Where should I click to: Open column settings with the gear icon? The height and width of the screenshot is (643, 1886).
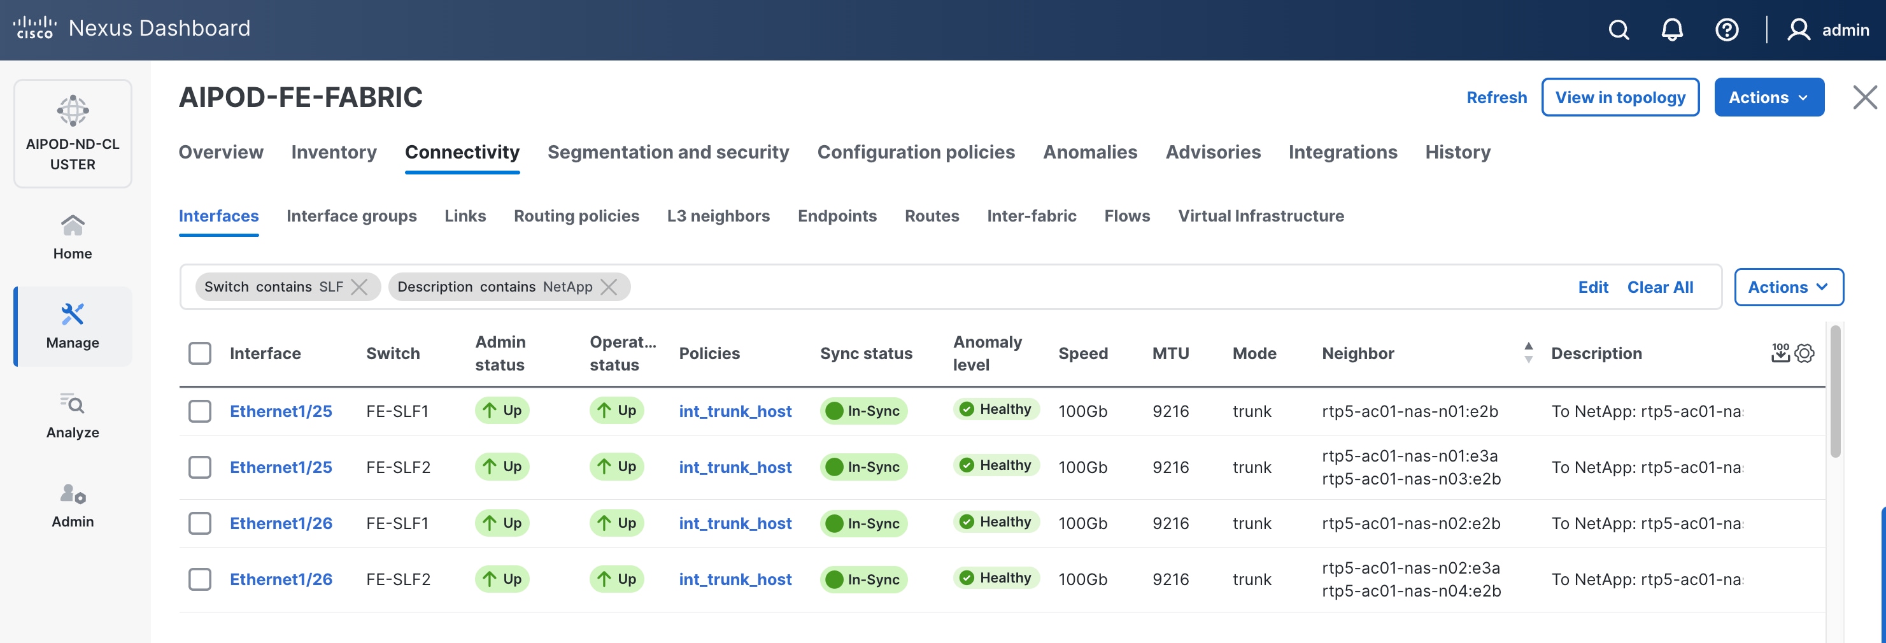1803,353
